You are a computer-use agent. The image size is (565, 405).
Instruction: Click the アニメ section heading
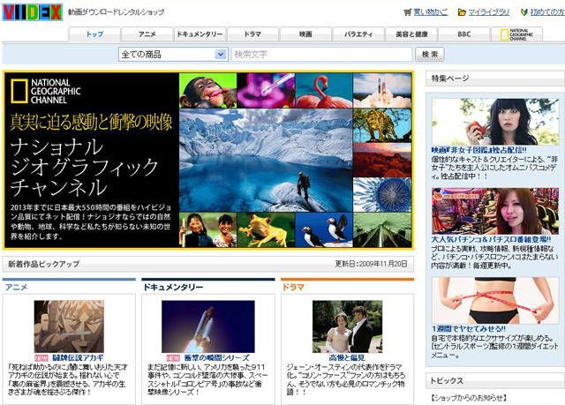click(16, 287)
